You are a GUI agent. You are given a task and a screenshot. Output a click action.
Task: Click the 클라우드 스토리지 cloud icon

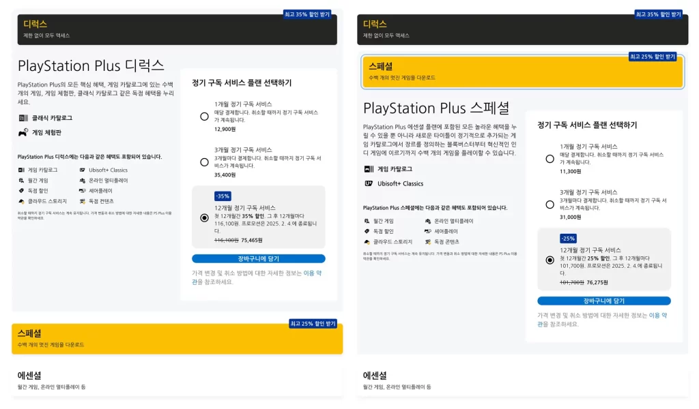pos(21,201)
